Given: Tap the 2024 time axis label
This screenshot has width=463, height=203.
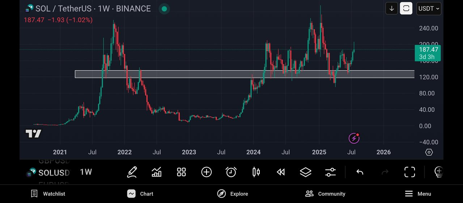Looking at the screenshot, I should click(x=253, y=152).
